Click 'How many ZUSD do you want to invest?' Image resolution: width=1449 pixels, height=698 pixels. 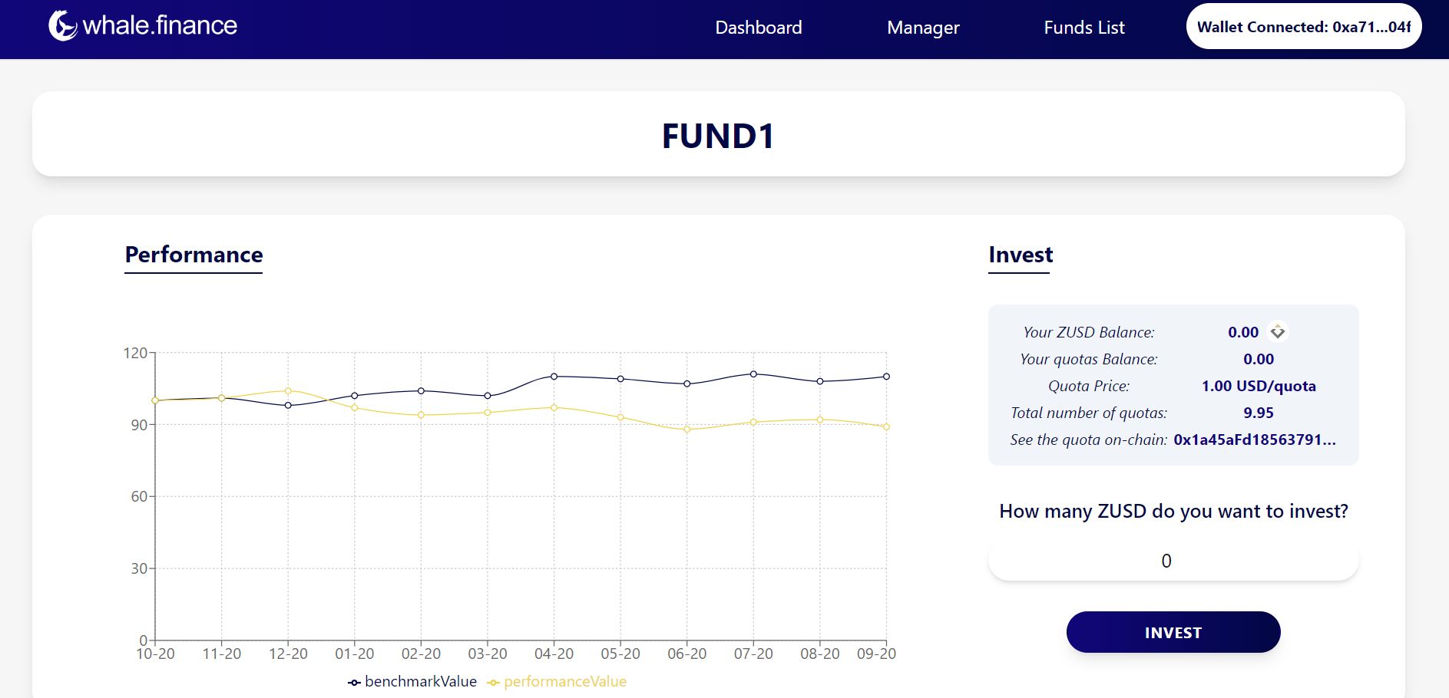point(1173,511)
